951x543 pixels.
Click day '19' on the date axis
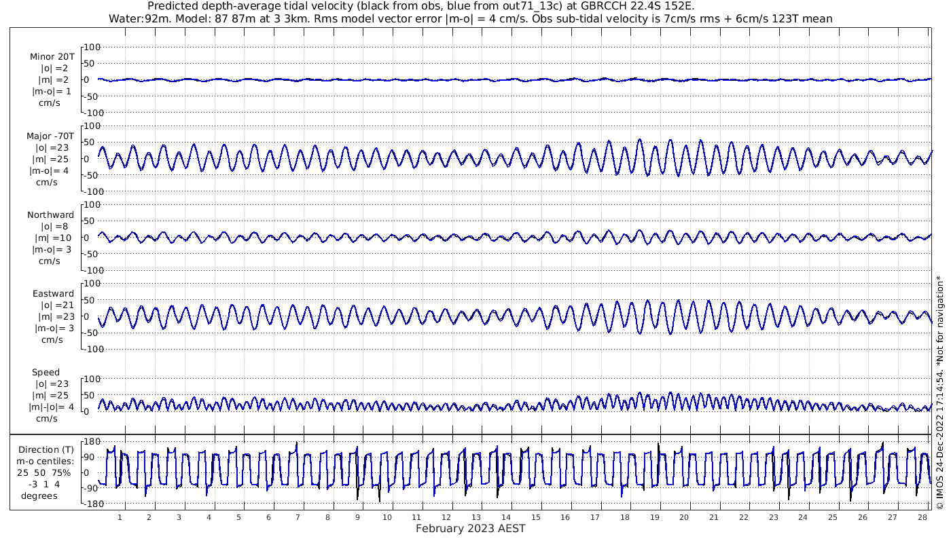tap(655, 517)
